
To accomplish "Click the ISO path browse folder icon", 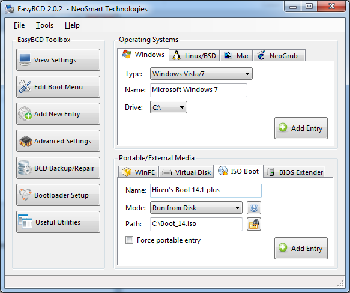I will pos(254,224).
